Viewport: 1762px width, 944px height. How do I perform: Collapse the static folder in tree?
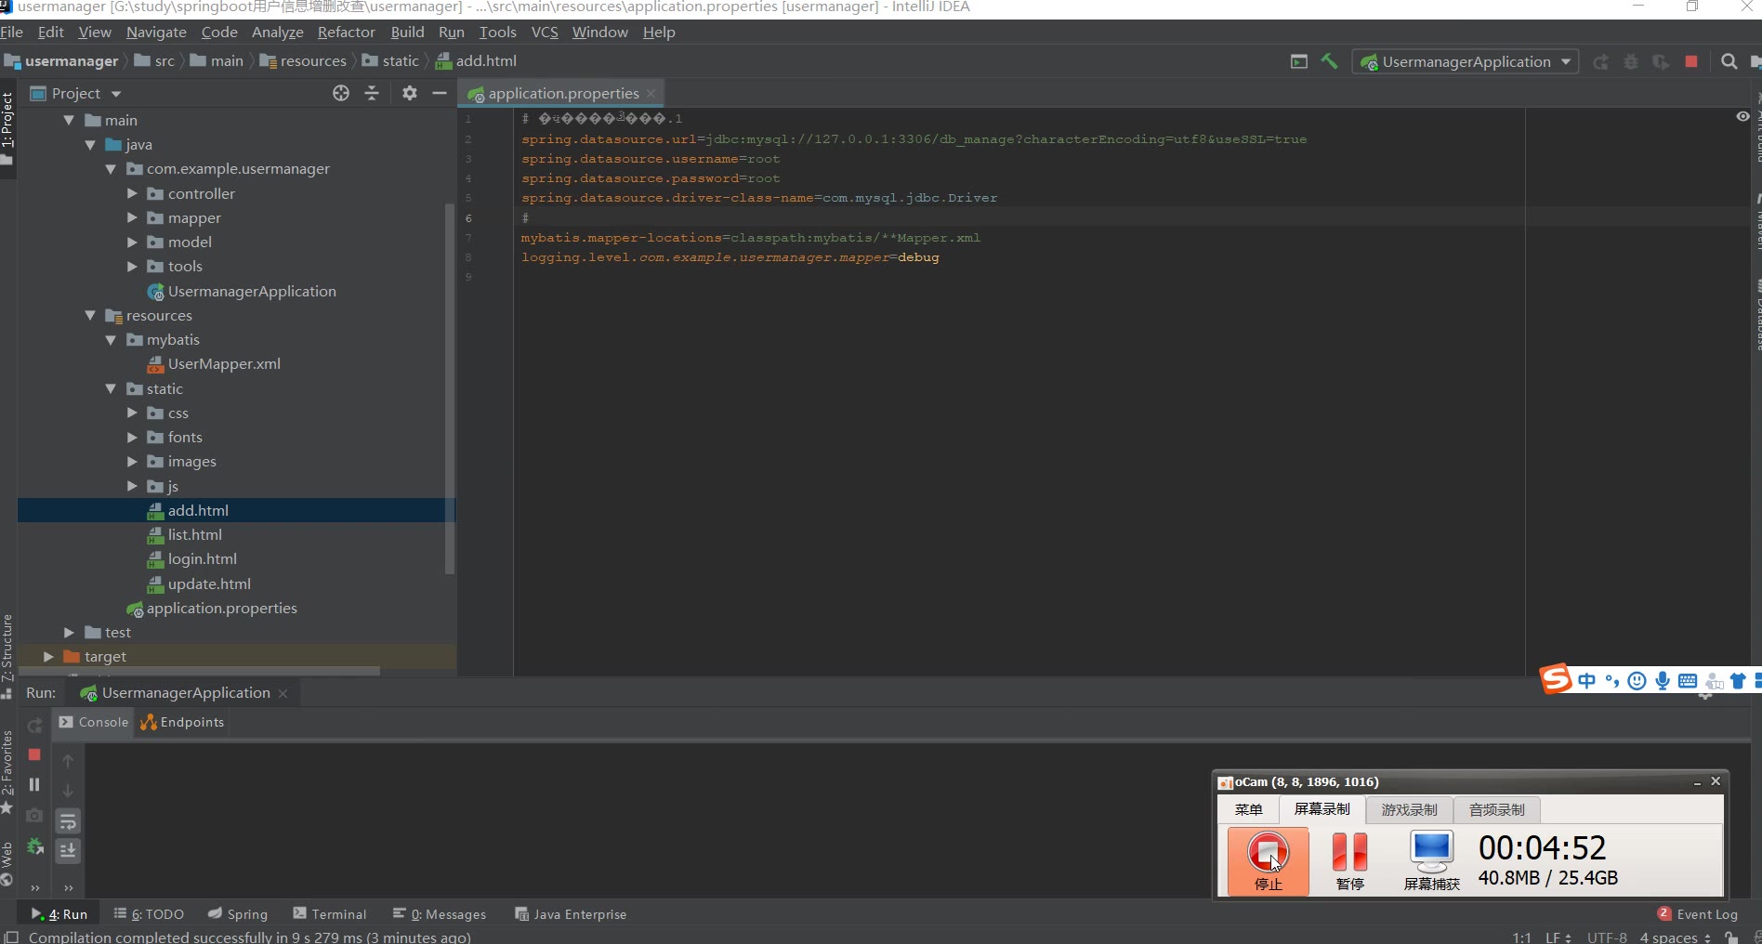coord(111,388)
